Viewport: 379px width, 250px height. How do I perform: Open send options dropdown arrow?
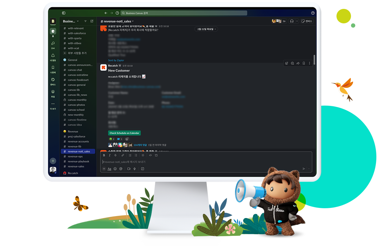[x=309, y=169]
